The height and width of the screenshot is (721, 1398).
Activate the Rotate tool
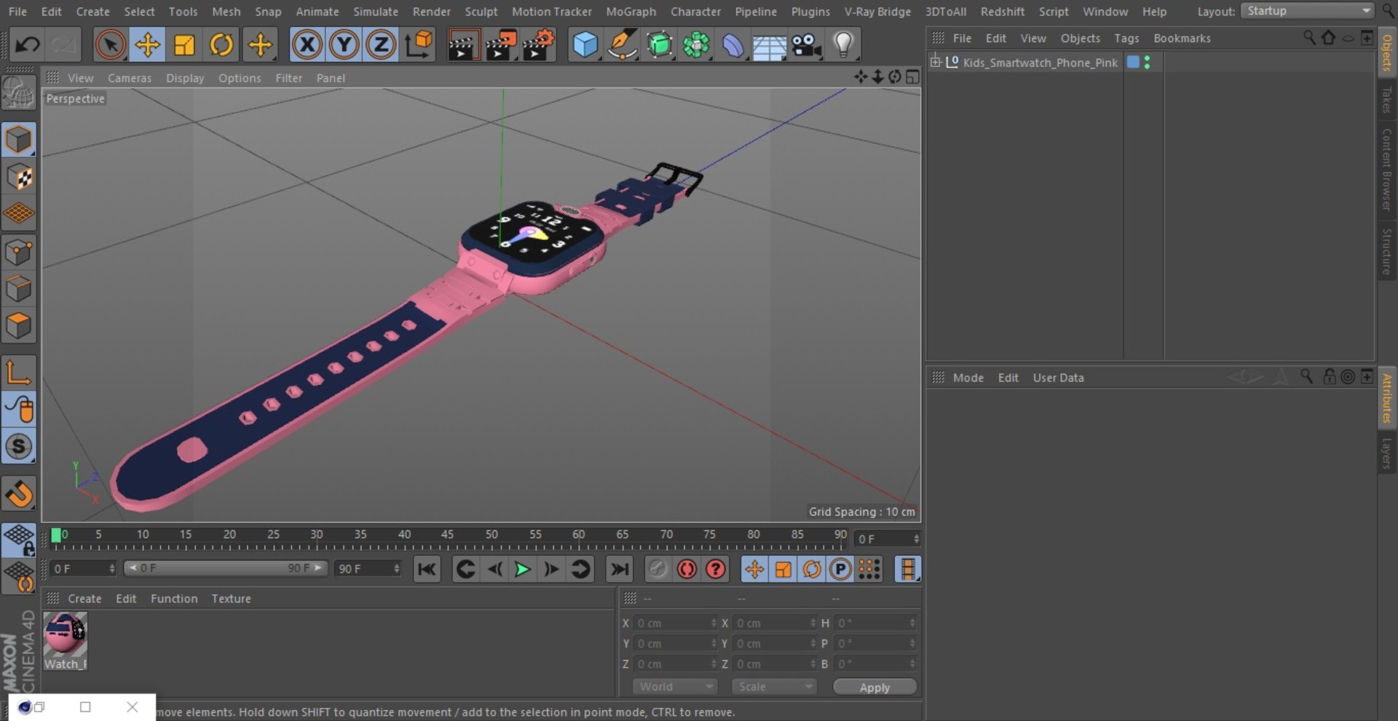221,45
